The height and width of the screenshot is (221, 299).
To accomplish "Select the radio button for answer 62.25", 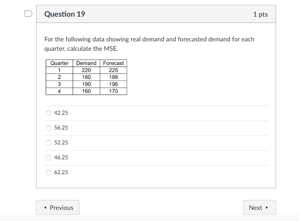I will [x=48, y=173].
